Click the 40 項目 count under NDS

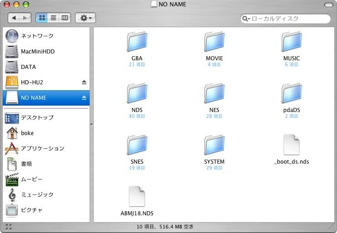137,116
